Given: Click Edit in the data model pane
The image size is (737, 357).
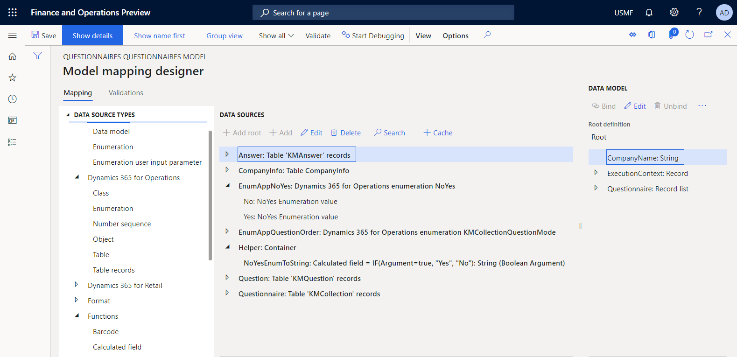Looking at the screenshot, I should click(x=635, y=106).
